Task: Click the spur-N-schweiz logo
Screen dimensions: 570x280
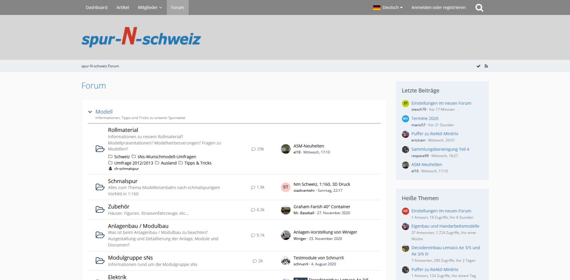Action: pyautogui.click(x=141, y=37)
